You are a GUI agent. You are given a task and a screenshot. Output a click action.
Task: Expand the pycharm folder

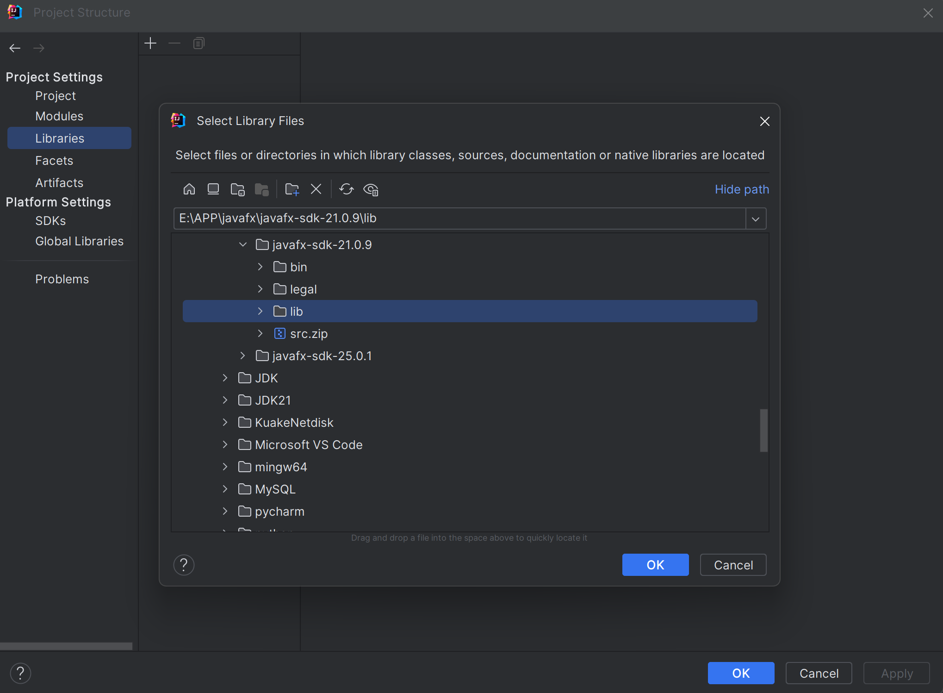coord(225,511)
